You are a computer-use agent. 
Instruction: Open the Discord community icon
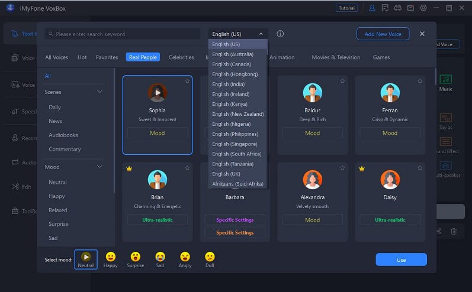pyautogui.click(x=397, y=8)
